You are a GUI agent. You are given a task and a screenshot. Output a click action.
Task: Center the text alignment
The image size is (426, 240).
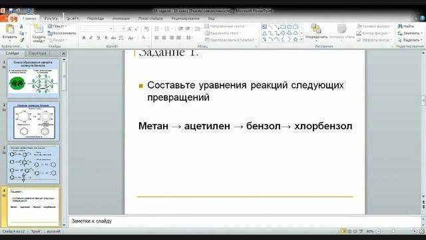coord(164,38)
